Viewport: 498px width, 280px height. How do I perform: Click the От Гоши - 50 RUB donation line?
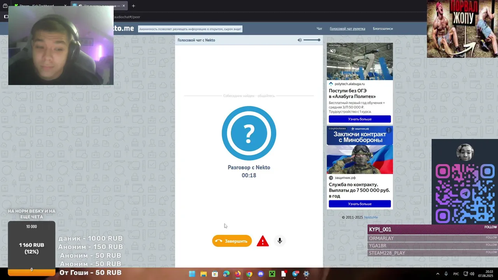(90, 273)
